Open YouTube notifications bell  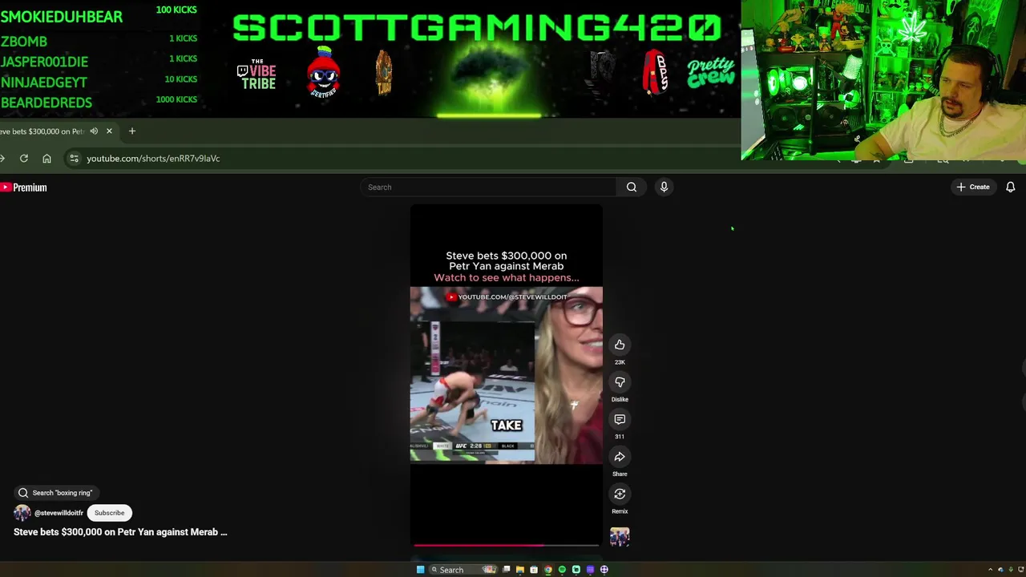[x=1011, y=187]
